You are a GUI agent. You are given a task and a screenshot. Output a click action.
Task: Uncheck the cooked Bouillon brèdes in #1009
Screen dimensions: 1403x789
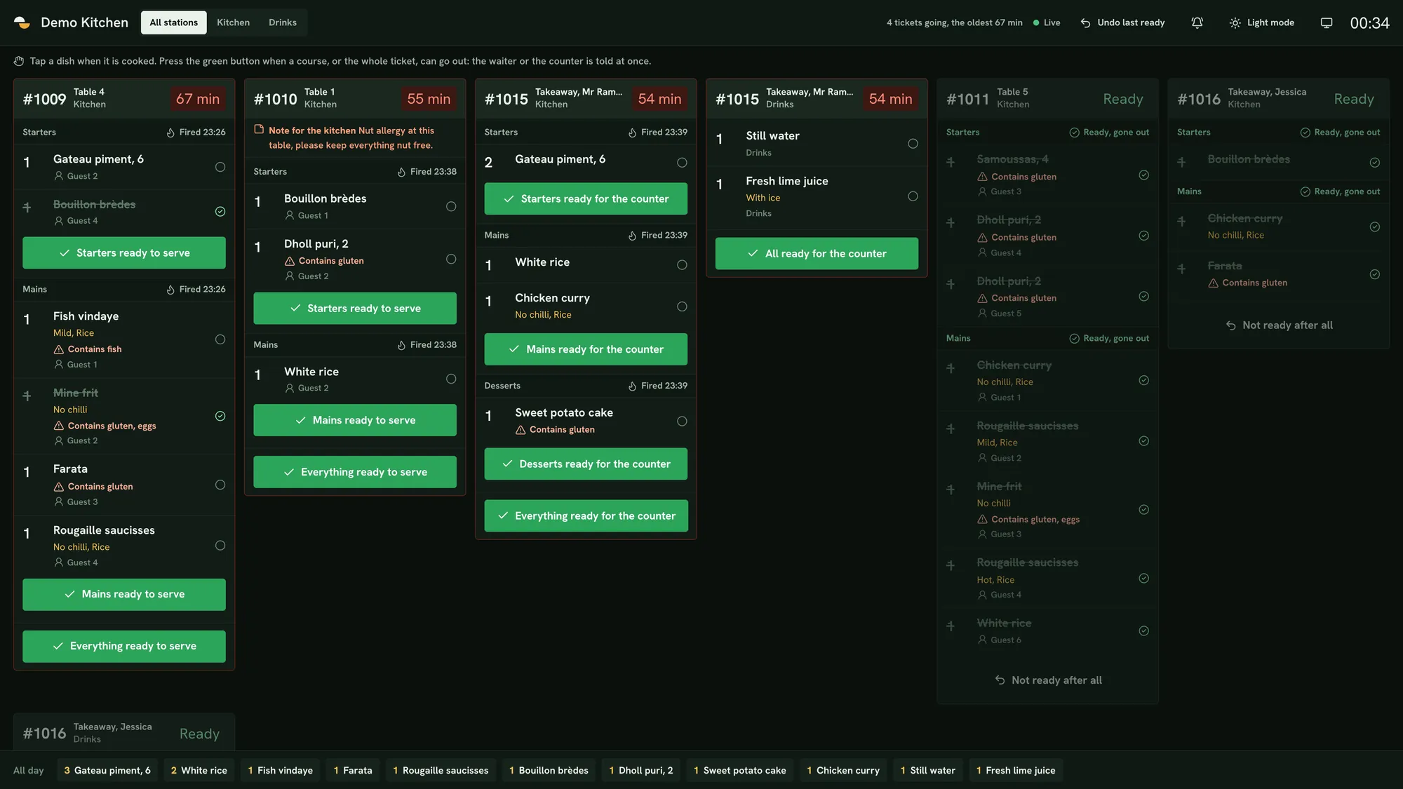(220, 212)
